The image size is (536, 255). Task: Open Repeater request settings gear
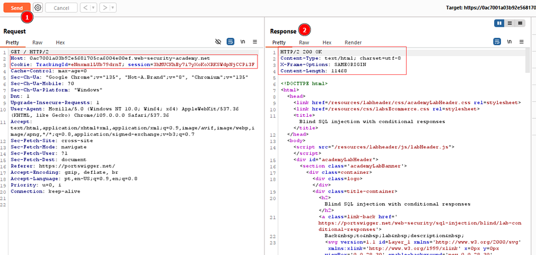pos(38,7)
